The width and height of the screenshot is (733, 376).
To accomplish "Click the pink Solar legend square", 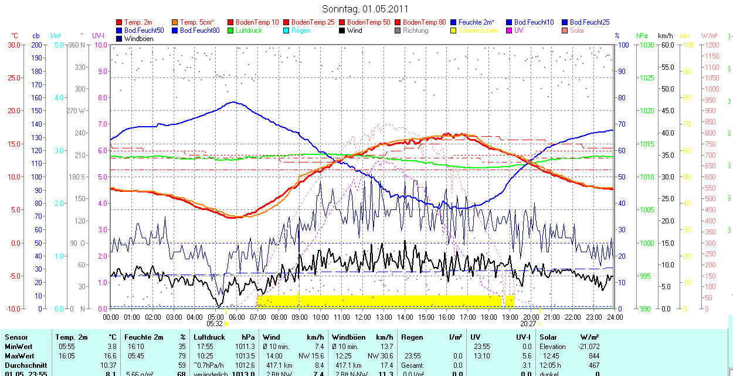I will pos(565,31).
